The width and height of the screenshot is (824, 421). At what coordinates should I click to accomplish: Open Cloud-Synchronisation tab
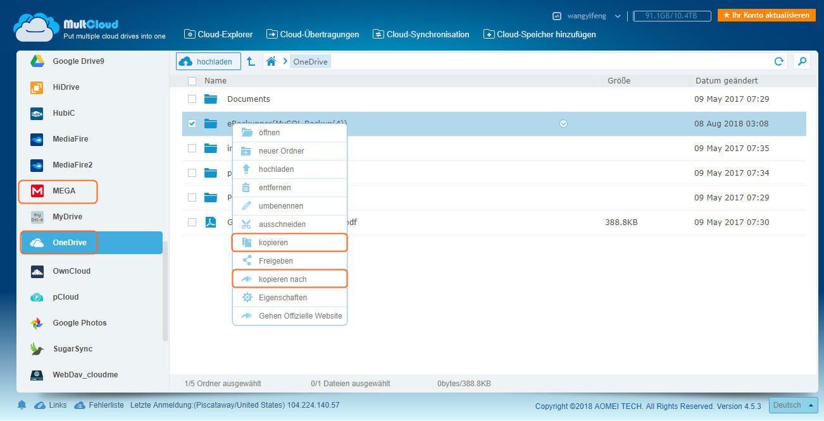click(421, 34)
